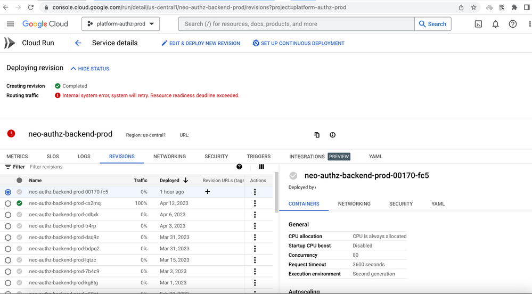Open the service SECURITY tab
The width and height of the screenshot is (532, 294).
pyautogui.click(x=216, y=157)
